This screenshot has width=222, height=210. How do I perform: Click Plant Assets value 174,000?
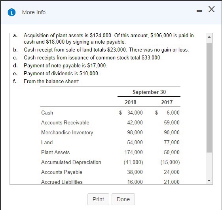point(133,152)
